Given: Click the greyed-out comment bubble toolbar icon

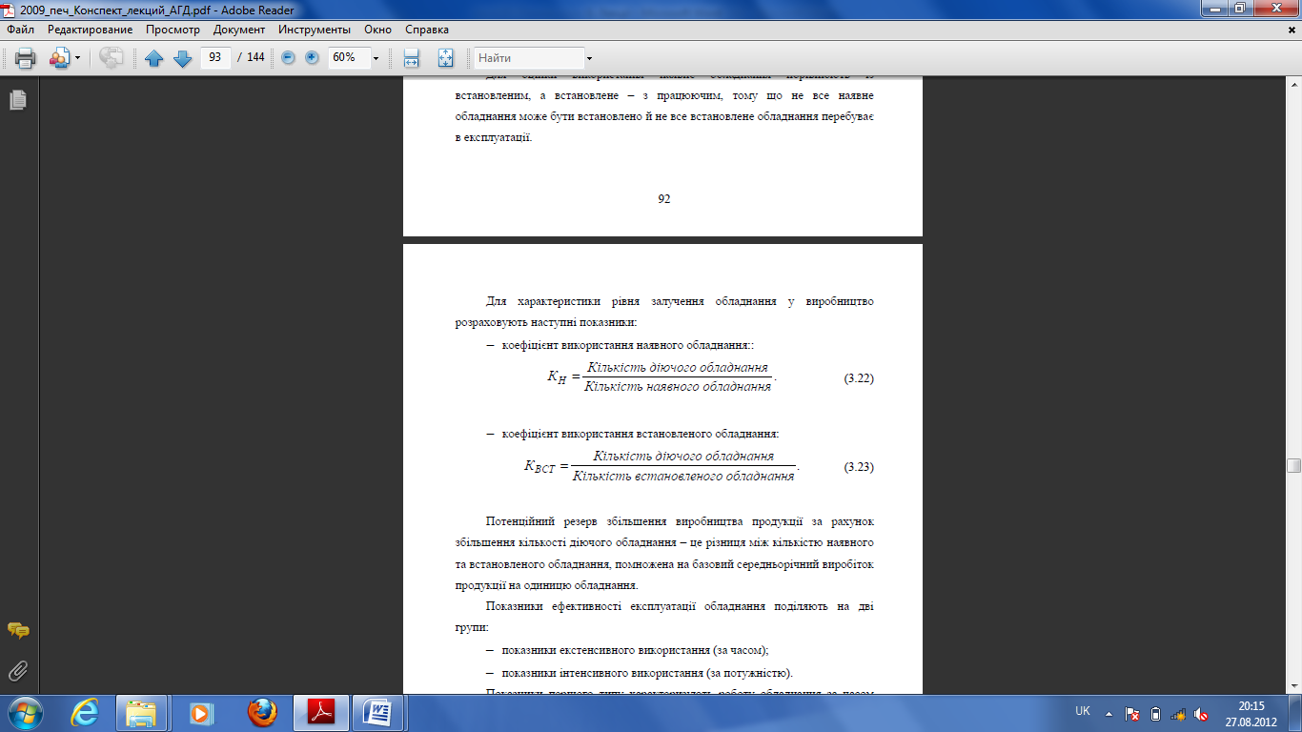Looking at the screenshot, I should pyautogui.click(x=111, y=58).
